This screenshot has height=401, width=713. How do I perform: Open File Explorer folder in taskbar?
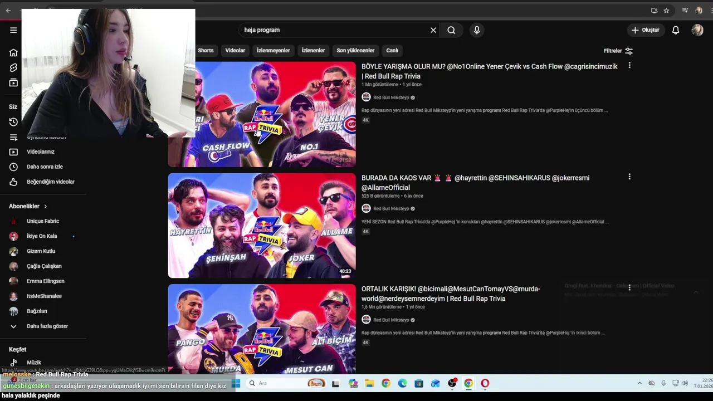tap(369, 383)
